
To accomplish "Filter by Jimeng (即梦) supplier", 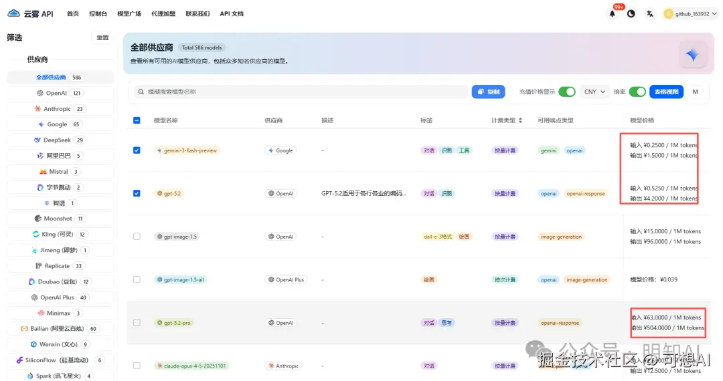I will 60,250.
